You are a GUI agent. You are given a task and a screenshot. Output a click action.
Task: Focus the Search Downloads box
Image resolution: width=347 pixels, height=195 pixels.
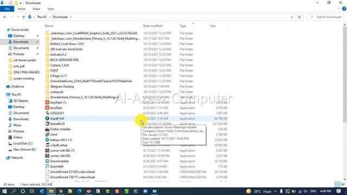[x=325, y=17]
